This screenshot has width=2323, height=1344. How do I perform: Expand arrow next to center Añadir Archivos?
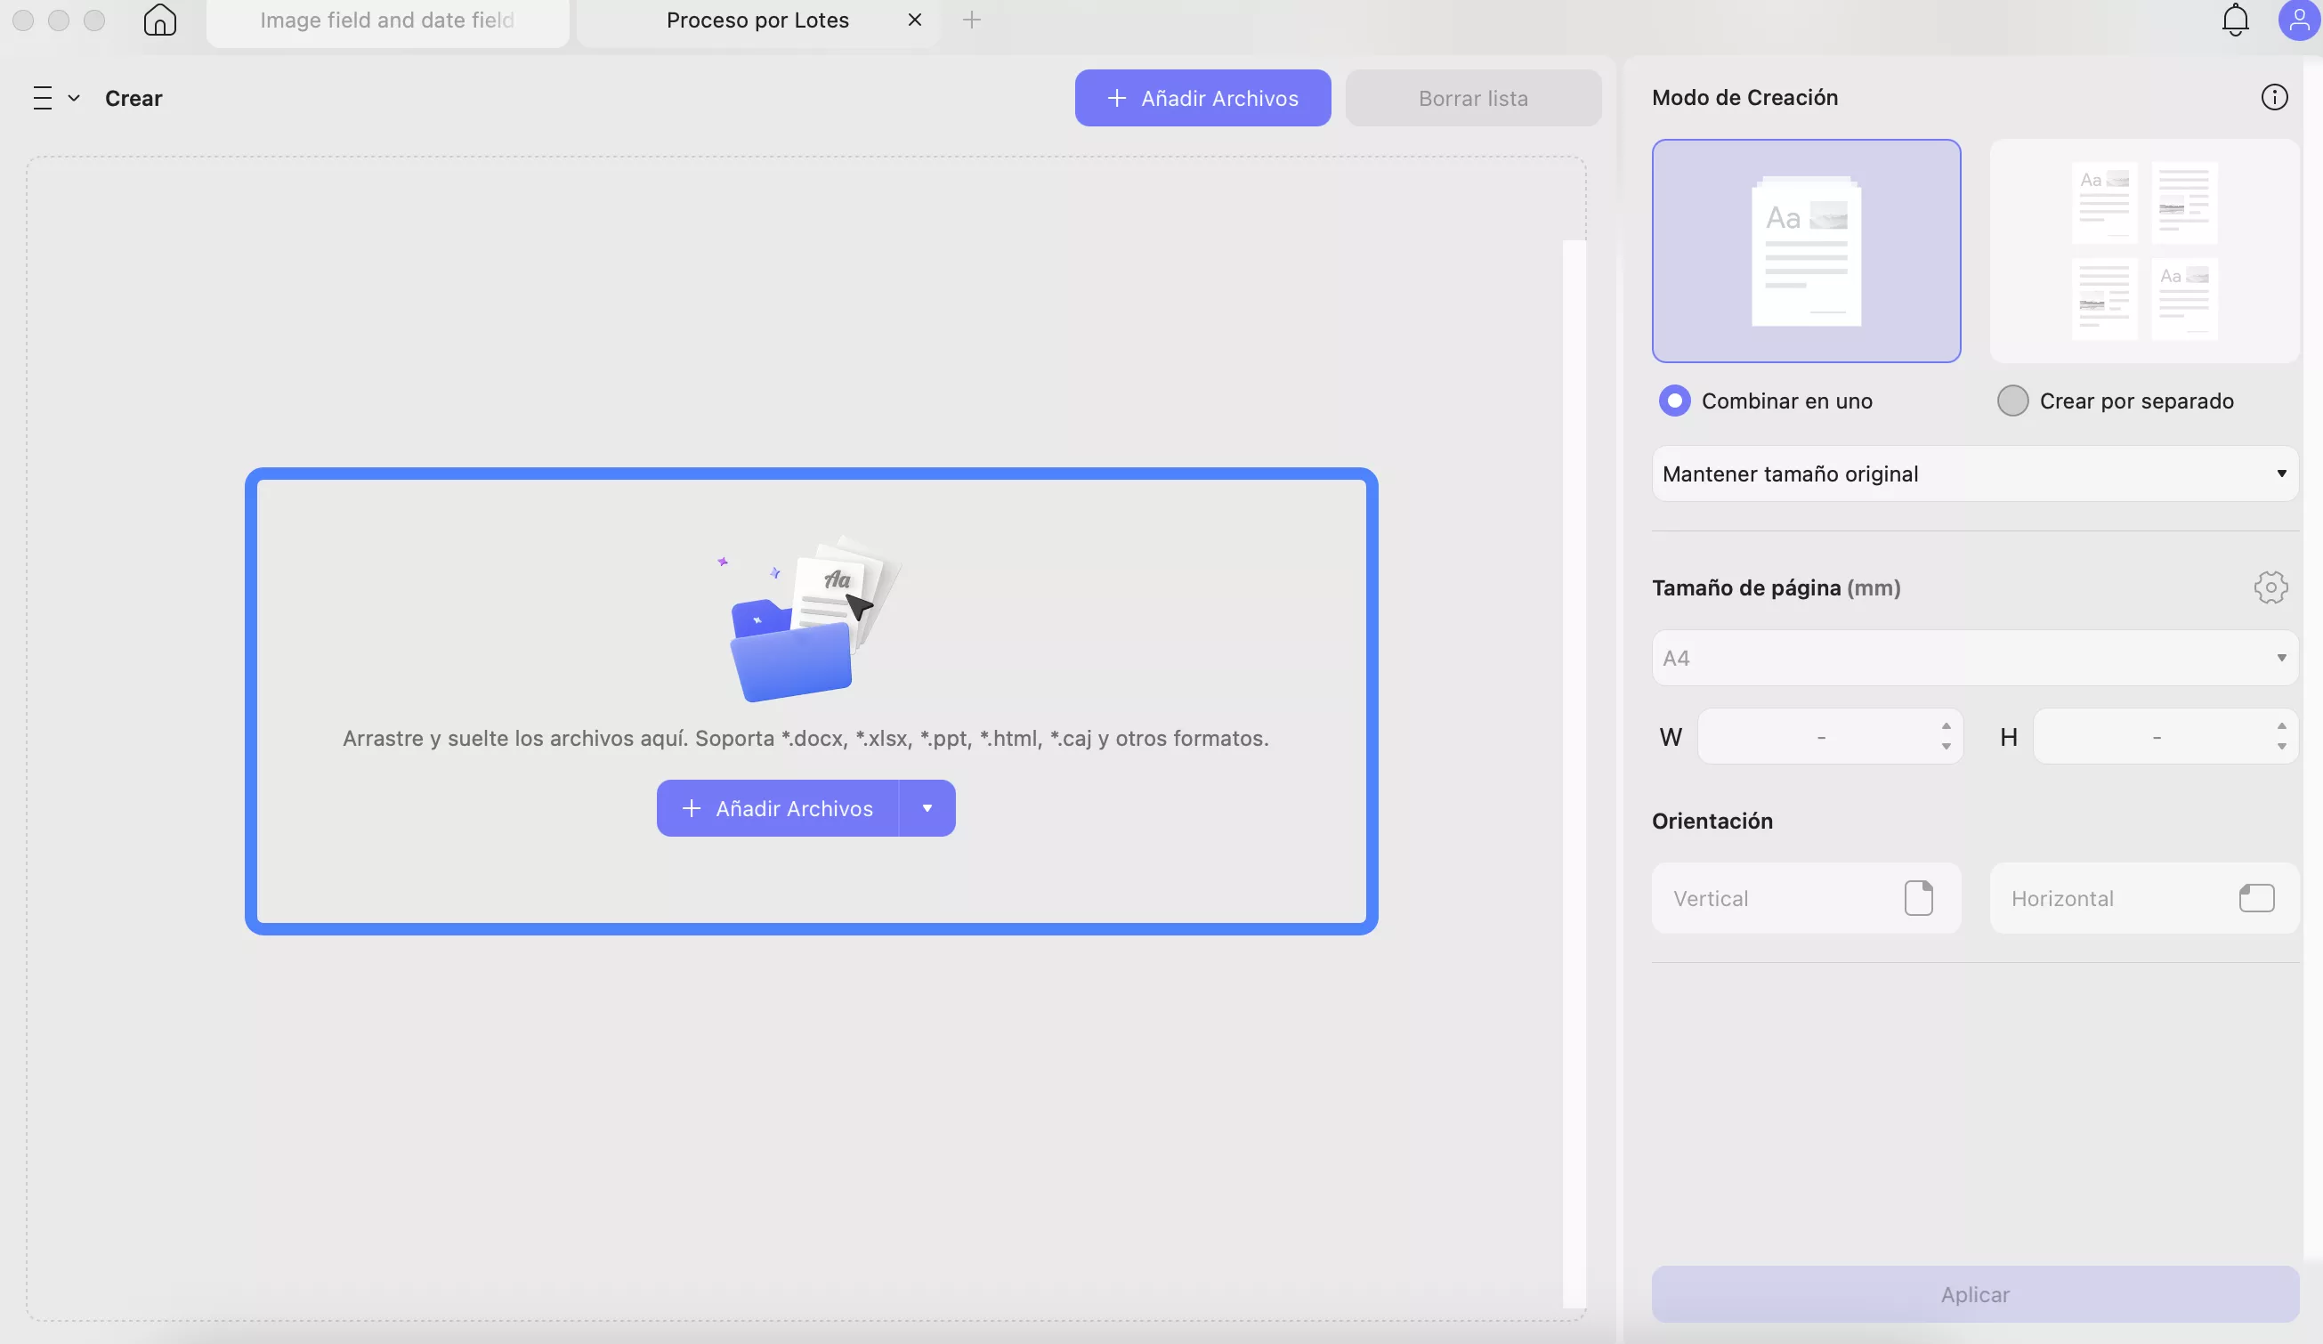(x=927, y=808)
